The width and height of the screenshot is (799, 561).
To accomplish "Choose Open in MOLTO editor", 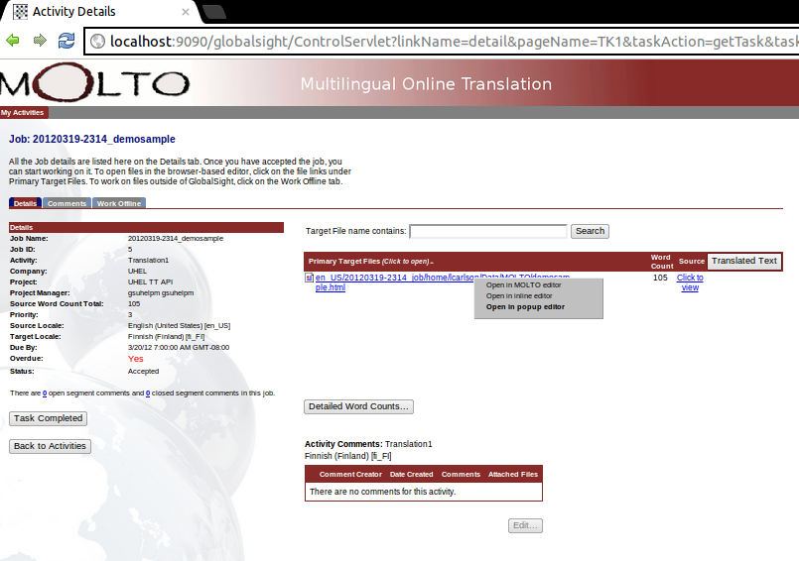I will pyautogui.click(x=523, y=285).
